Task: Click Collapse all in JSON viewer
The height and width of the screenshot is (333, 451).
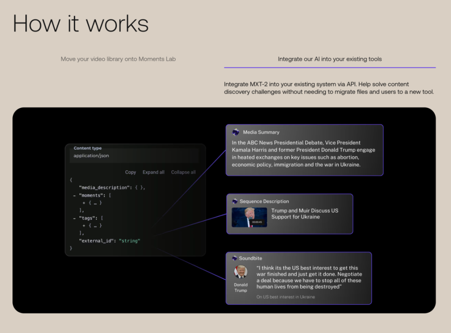Action: [183, 172]
